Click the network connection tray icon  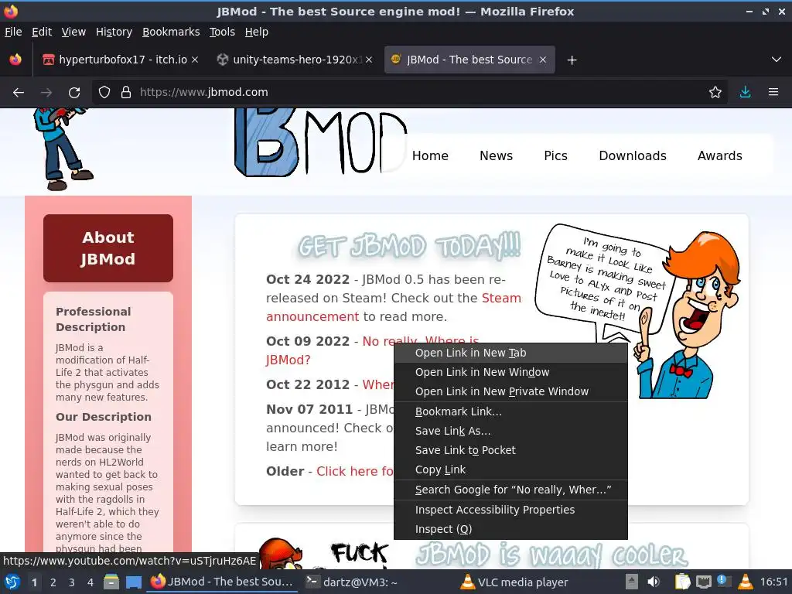704,582
